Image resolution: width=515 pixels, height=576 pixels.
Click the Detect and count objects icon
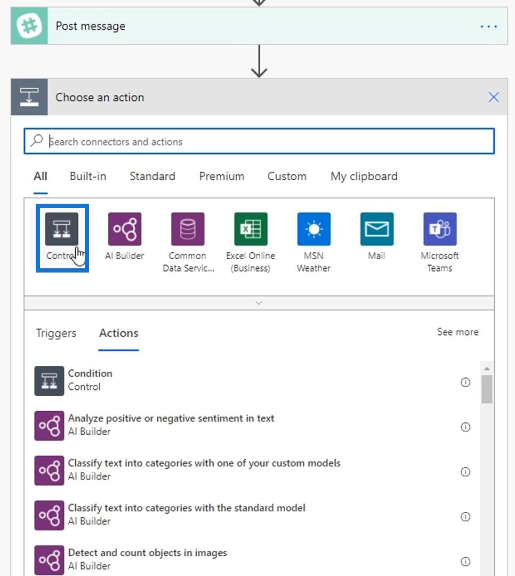[49, 560]
